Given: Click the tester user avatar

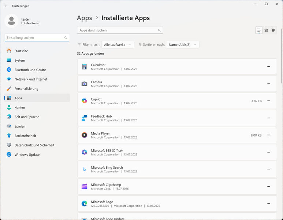Looking at the screenshot, I should tap(11, 21).
